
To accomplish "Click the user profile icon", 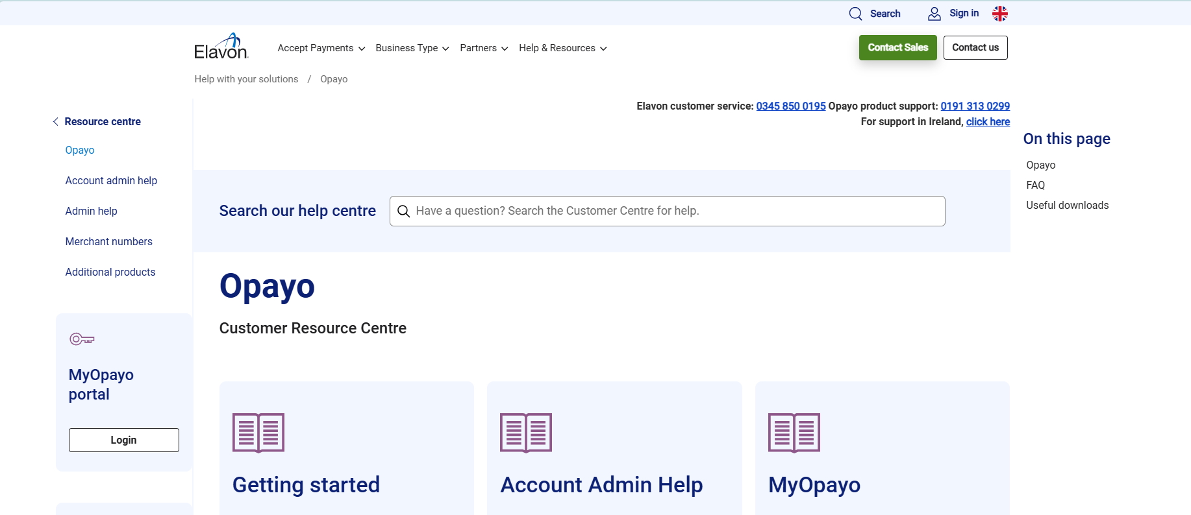I will (x=934, y=14).
